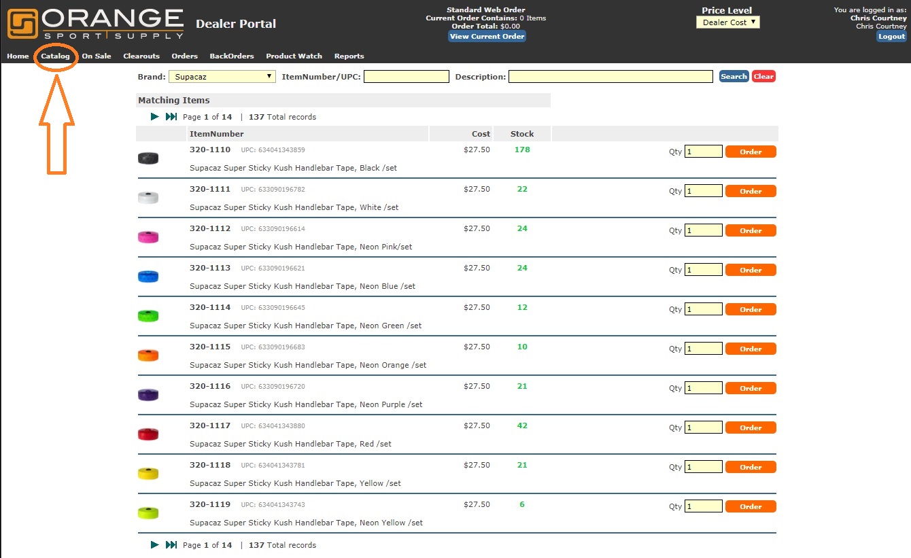Open the Reports menu

coord(349,56)
